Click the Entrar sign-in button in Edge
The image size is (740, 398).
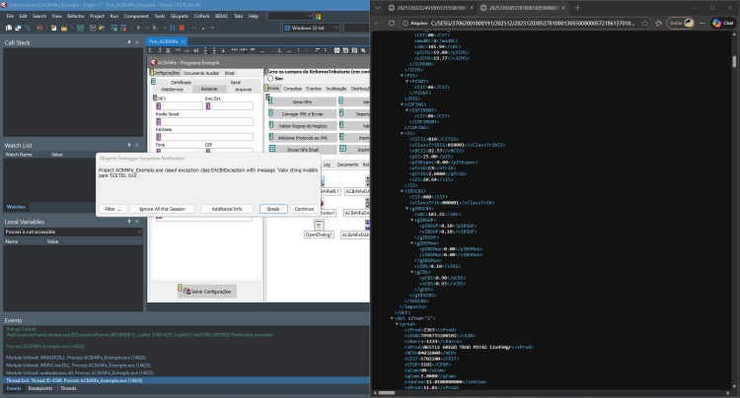point(680,23)
